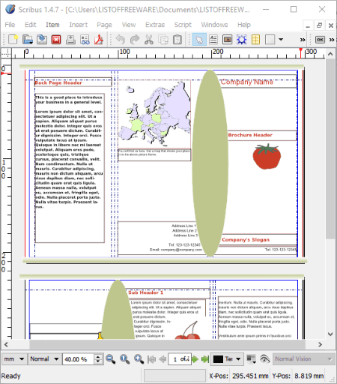The width and height of the screenshot is (337, 384).
Task: Open the Normal Vision dropdown
Action: point(303,359)
